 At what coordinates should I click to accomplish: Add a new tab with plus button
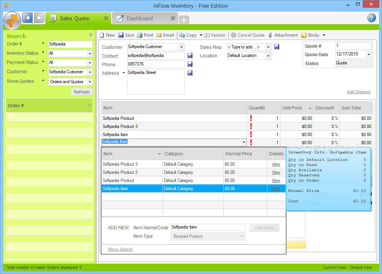(x=184, y=20)
